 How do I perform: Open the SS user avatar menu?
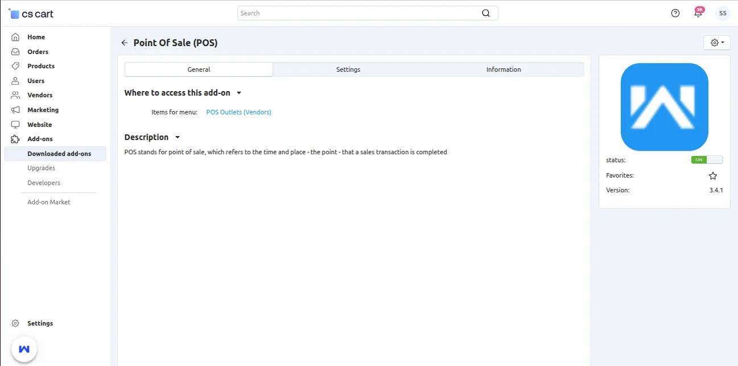[x=723, y=13]
